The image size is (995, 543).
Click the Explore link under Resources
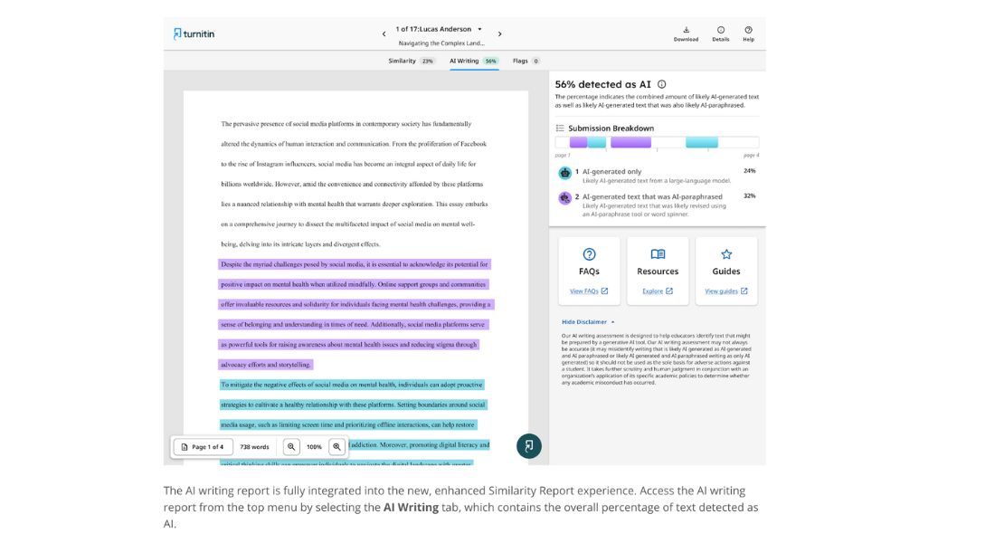pyautogui.click(x=657, y=291)
